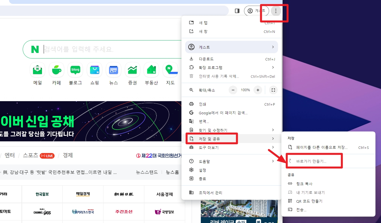Open the 서울경제 newspaper logo
Image resolution: width=381 pixels, height=223 pixels.
pyautogui.click(x=164, y=194)
